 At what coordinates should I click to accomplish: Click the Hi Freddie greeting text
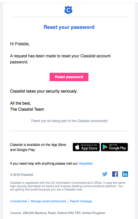(x=20, y=44)
